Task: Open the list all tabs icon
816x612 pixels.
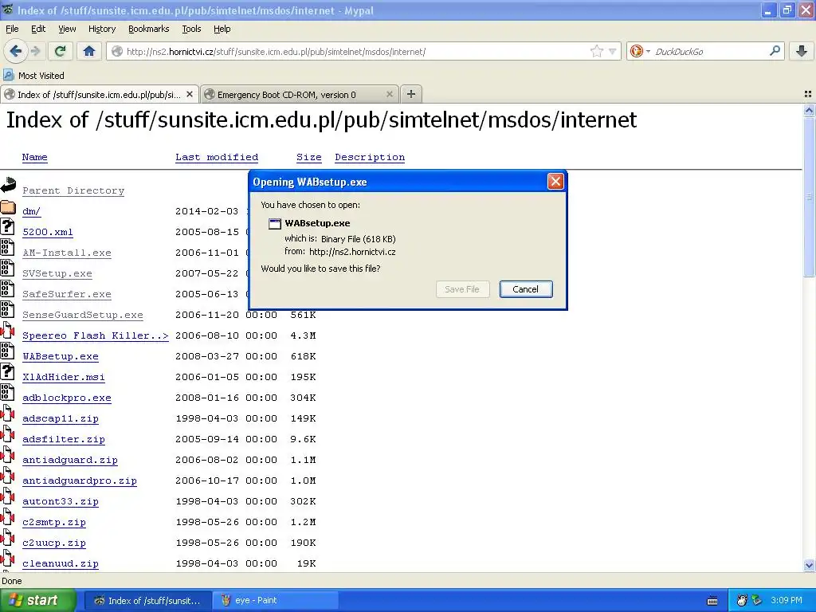Action: click(808, 94)
